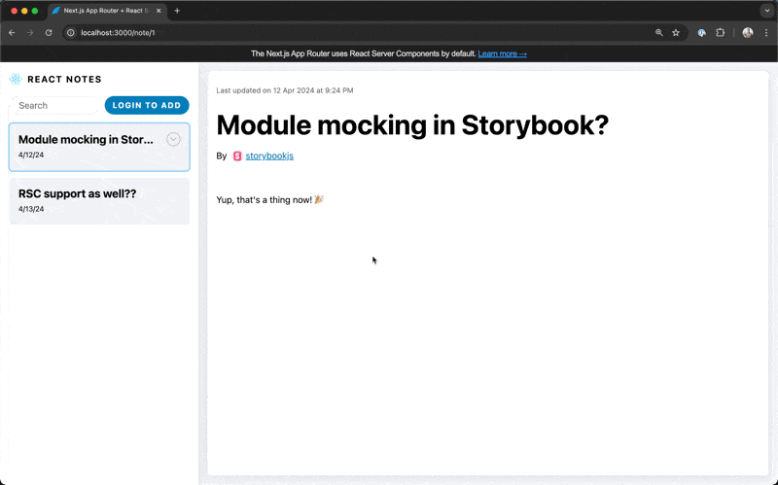Screen dimensions: 778x485
Task: Open the Chrome profile avatar
Action: (748, 33)
